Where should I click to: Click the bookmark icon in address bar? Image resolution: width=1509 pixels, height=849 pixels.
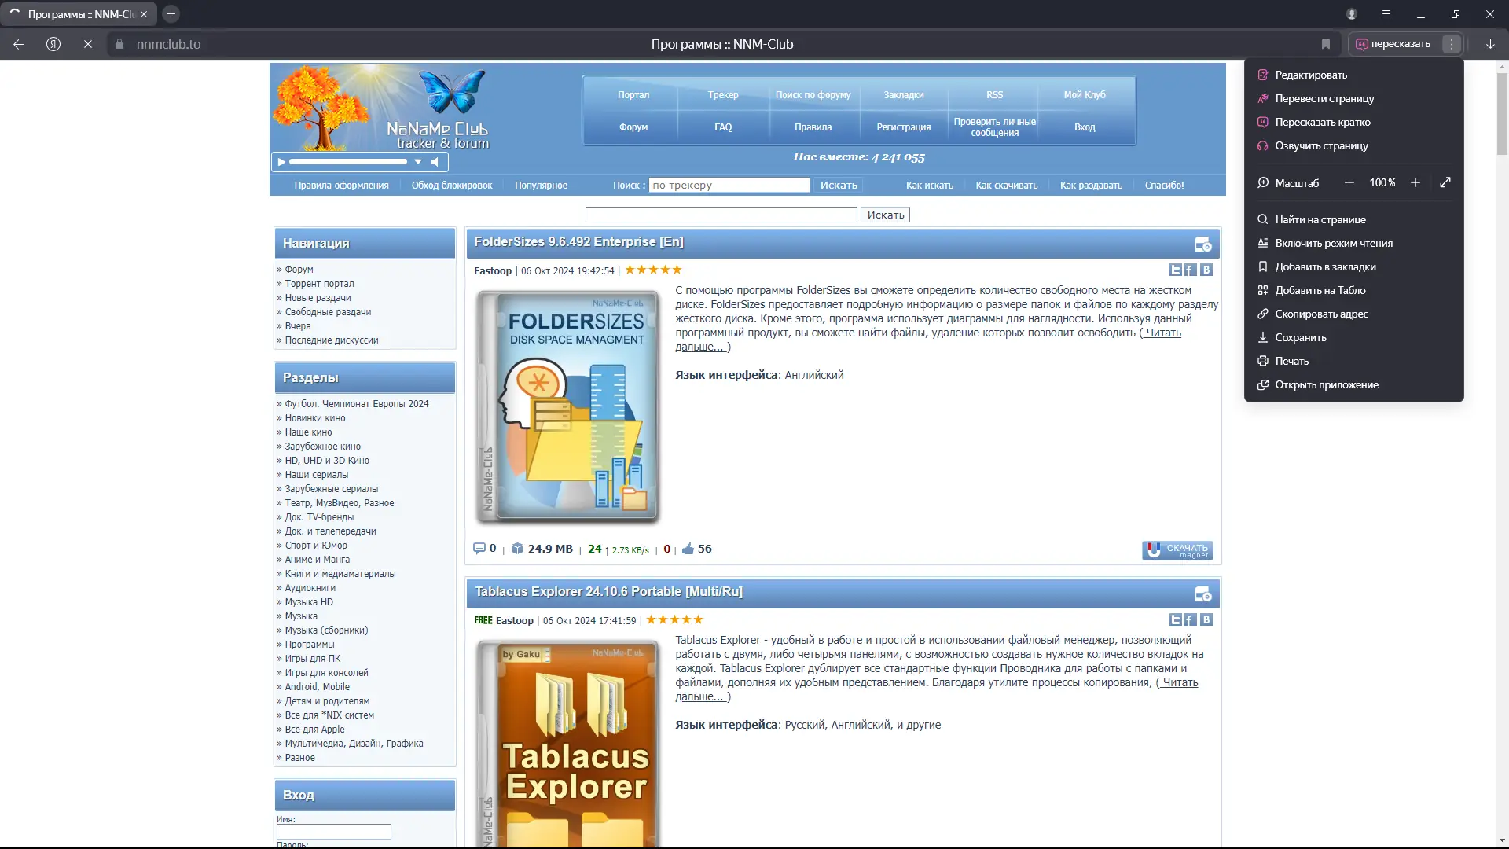[1325, 44]
